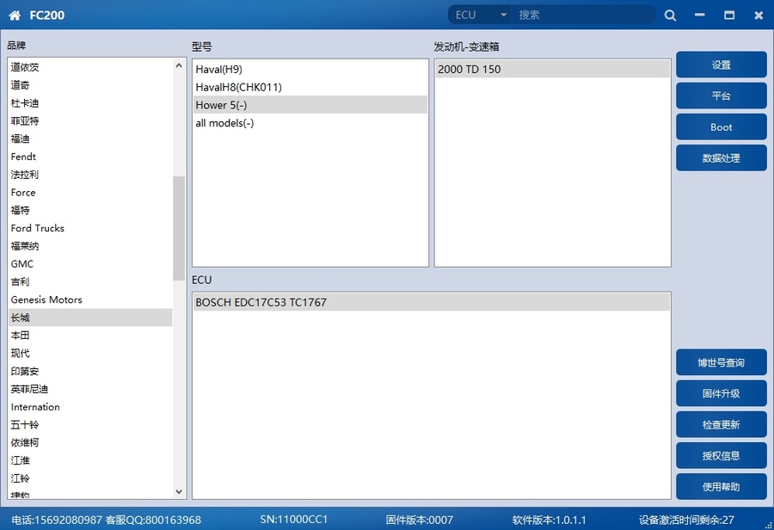Click the 平台 platform button
The height and width of the screenshot is (530, 774).
point(722,96)
